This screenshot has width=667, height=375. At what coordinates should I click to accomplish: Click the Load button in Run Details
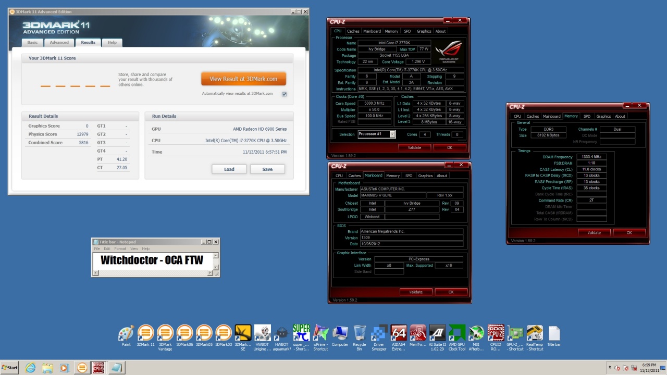229,169
